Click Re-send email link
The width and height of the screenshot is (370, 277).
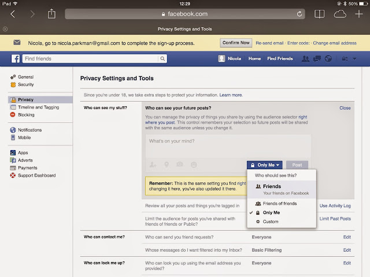[269, 43]
